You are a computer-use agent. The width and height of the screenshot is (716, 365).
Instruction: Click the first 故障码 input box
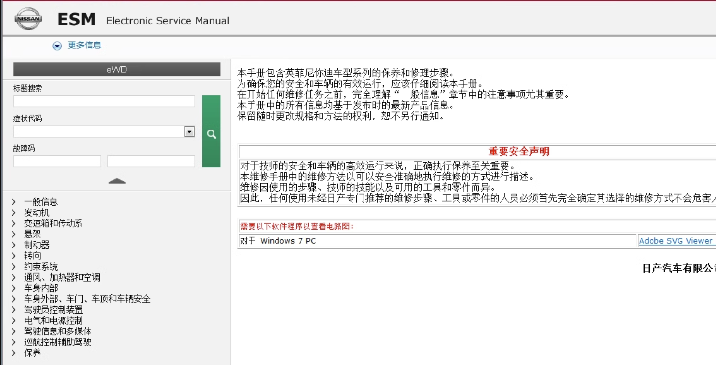pos(57,161)
